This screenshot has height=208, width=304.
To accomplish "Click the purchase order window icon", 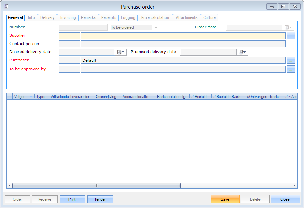I will [x=6, y=7].
